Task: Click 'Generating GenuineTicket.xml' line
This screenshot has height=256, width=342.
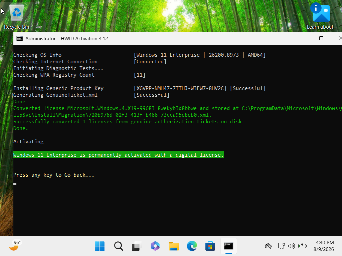Action: coord(55,95)
